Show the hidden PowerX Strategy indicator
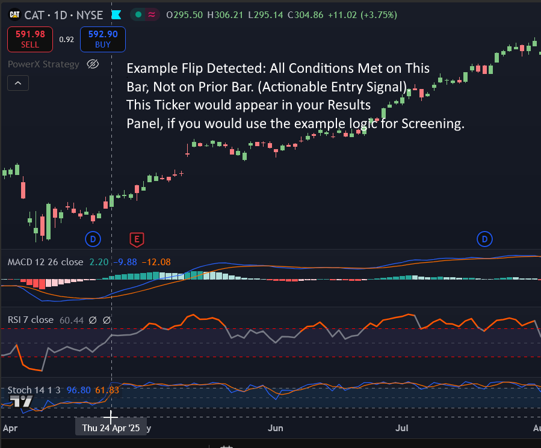This screenshot has height=448, width=541. coord(93,64)
